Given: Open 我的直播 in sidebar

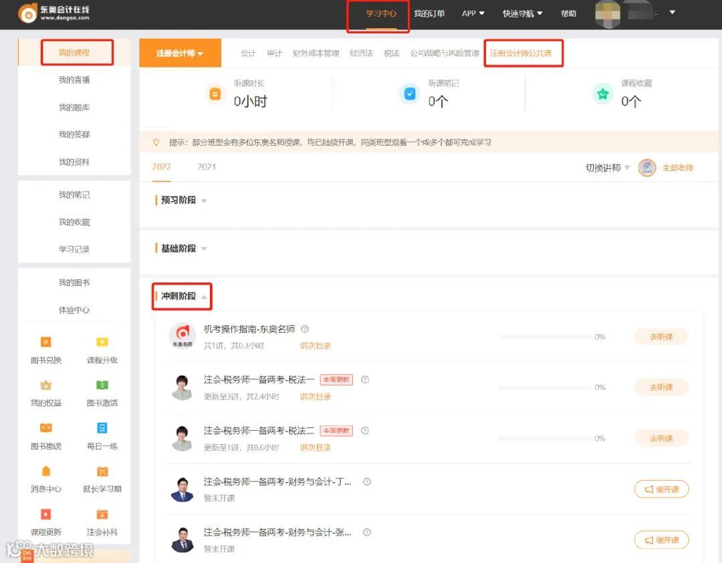Looking at the screenshot, I should [x=74, y=79].
